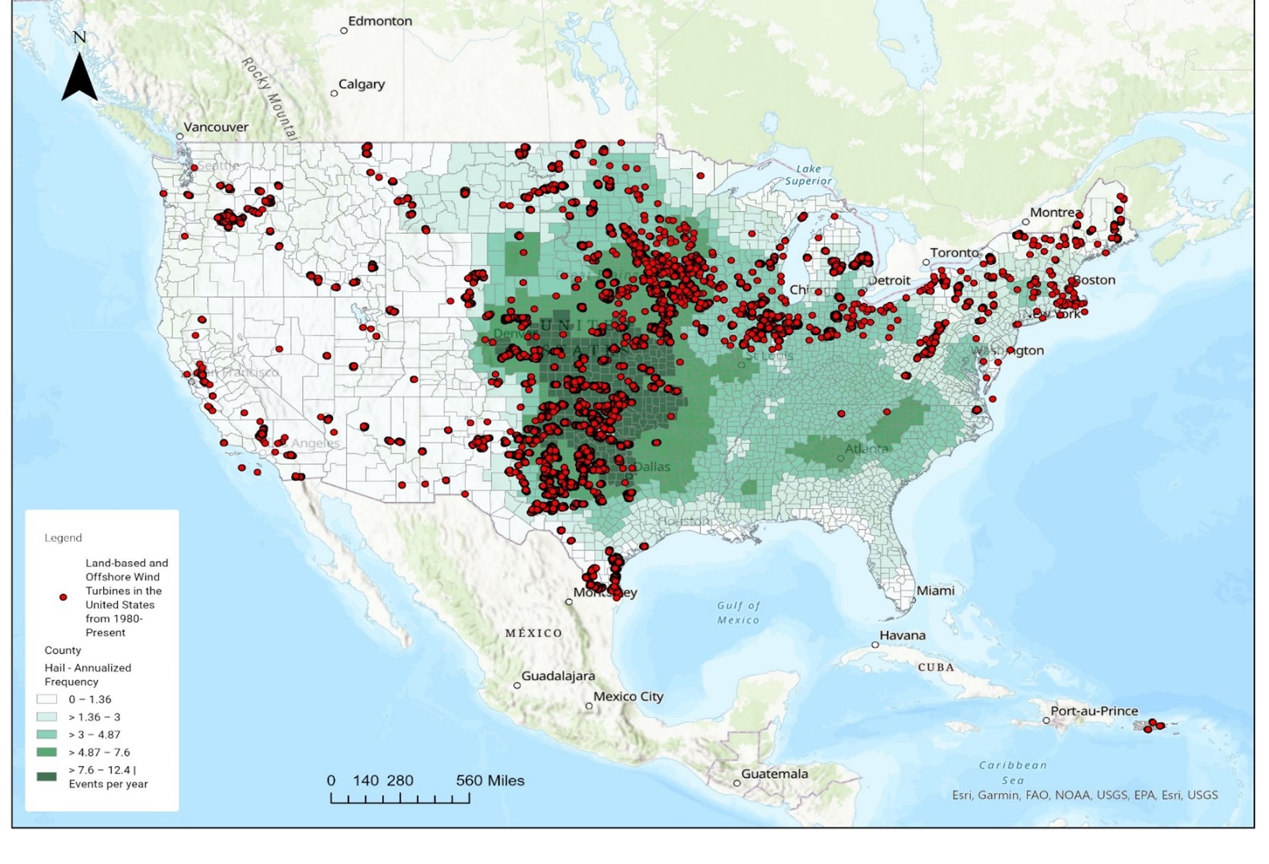
Task: Select the > 4.87 – 7.6 legend swatch
Action: tap(47, 752)
